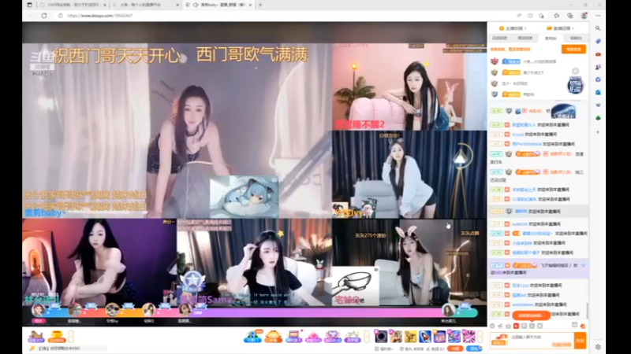The height and width of the screenshot is (354, 631).
Task: Click the pink diamond activity icon
Action: (x=332, y=337)
